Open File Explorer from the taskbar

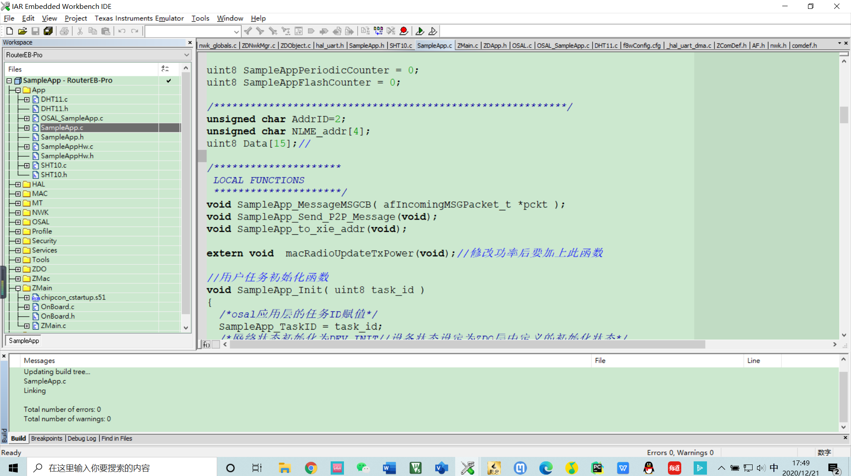tap(284, 468)
